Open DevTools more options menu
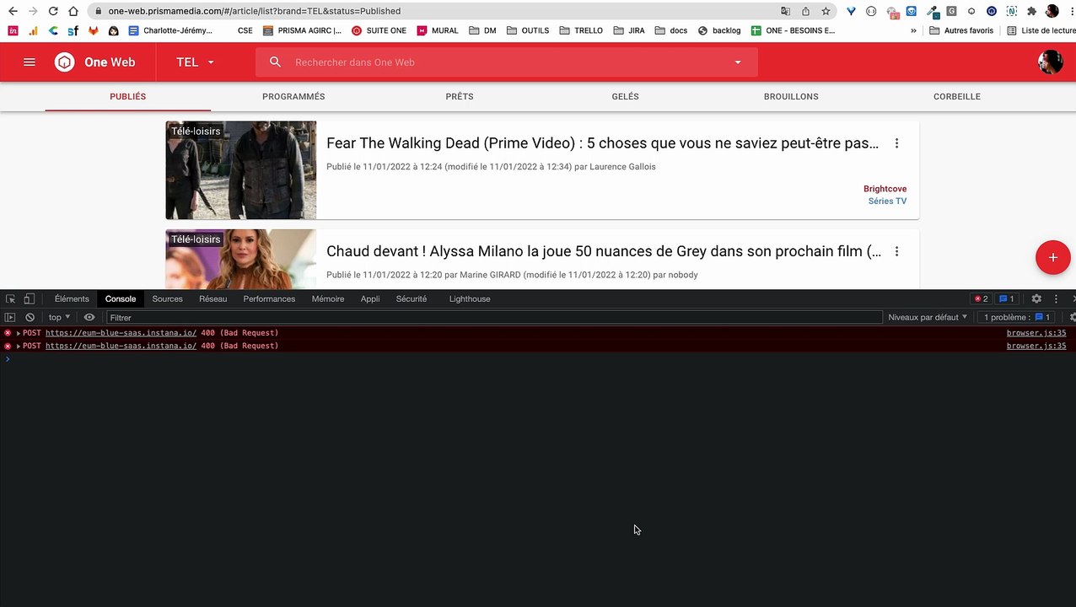The height and width of the screenshot is (607, 1076). [x=1056, y=299]
